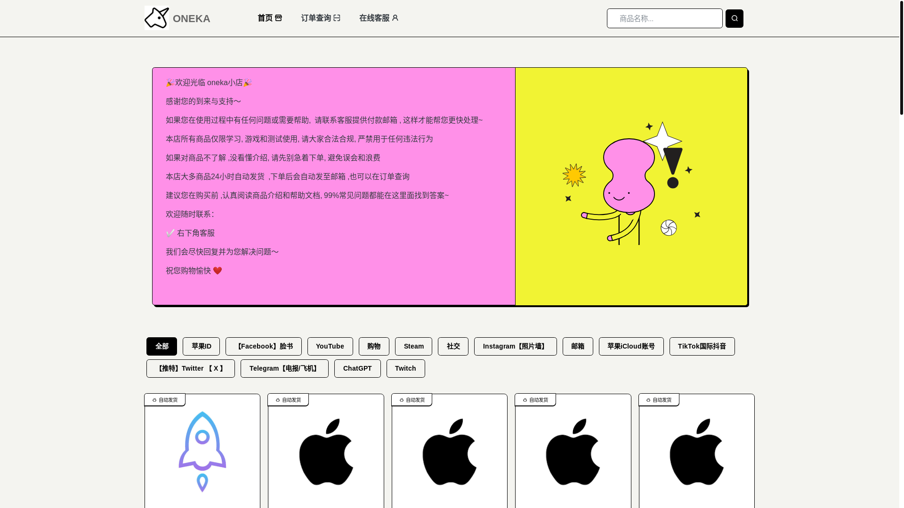Select the 苹果ID category tab
This screenshot has width=904, height=508.
[x=201, y=346]
